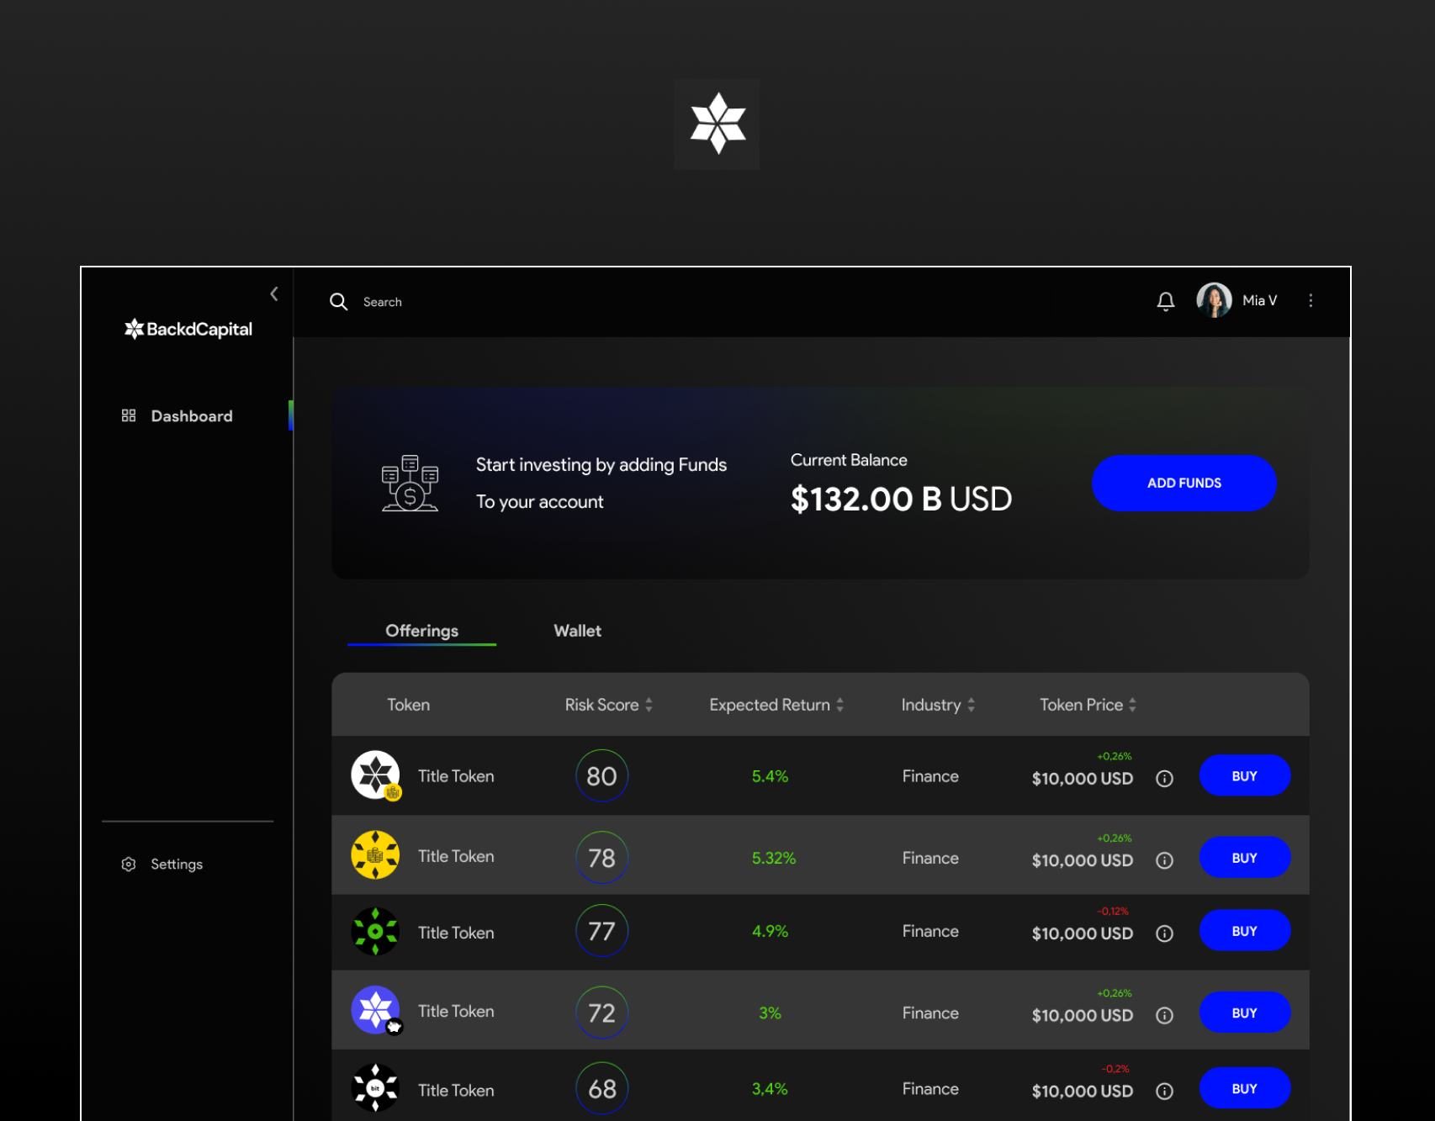
Task: Click the BackdCapital logo in sidebar
Action: tap(188, 329)
